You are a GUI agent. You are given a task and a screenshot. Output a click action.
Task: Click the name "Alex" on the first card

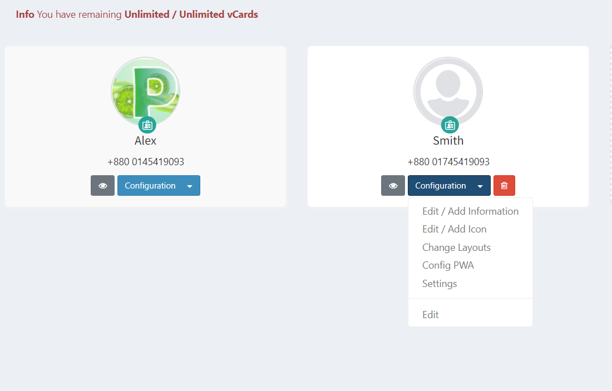tap(146, 141)
